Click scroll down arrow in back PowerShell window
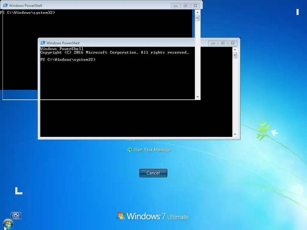 [x=197, y=97]
